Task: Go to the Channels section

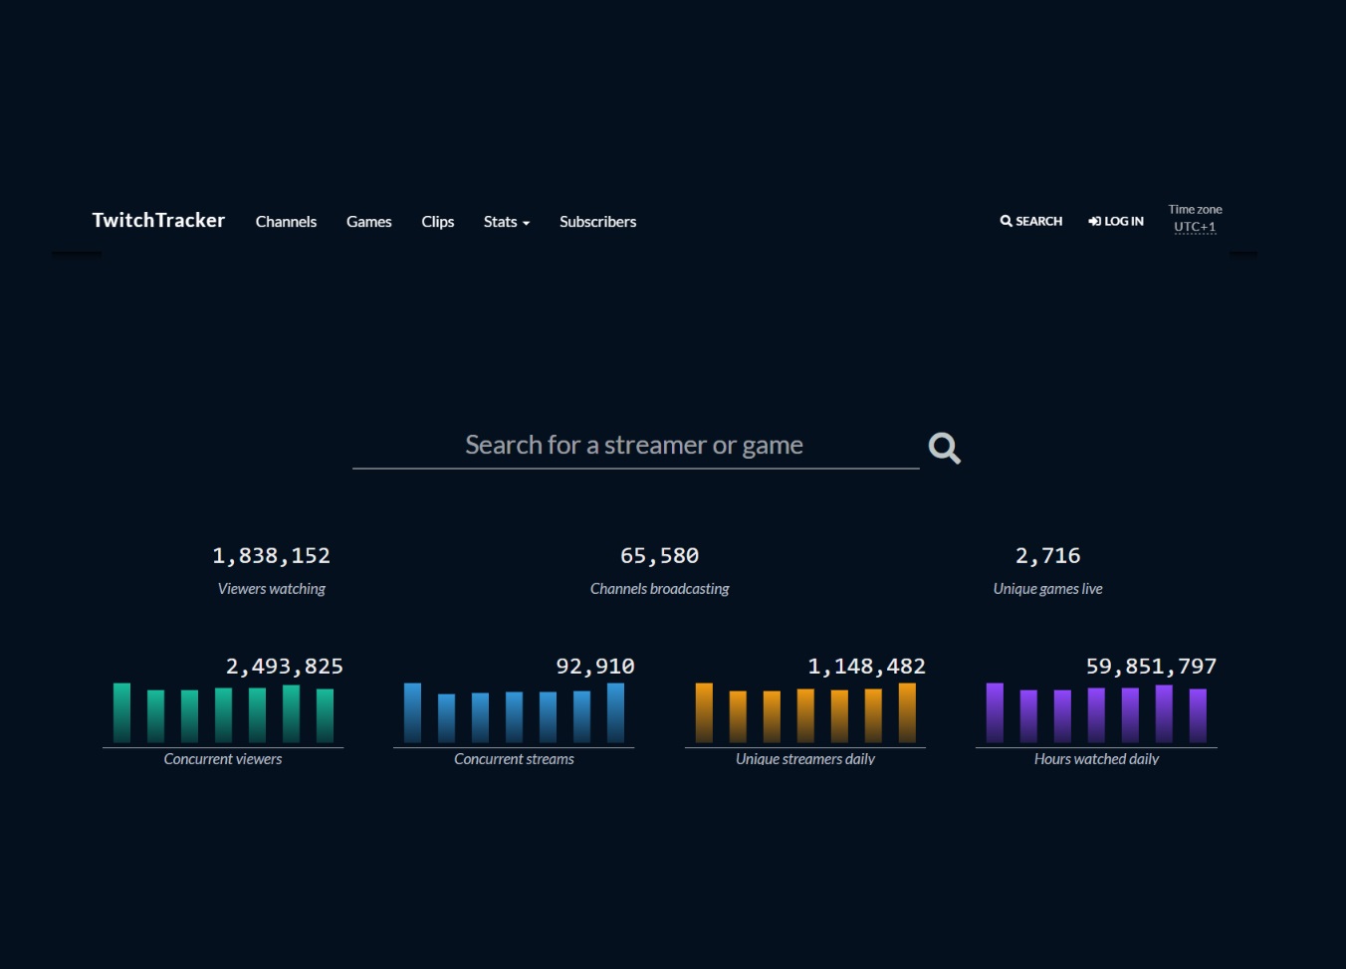Action: pos(286,221)
